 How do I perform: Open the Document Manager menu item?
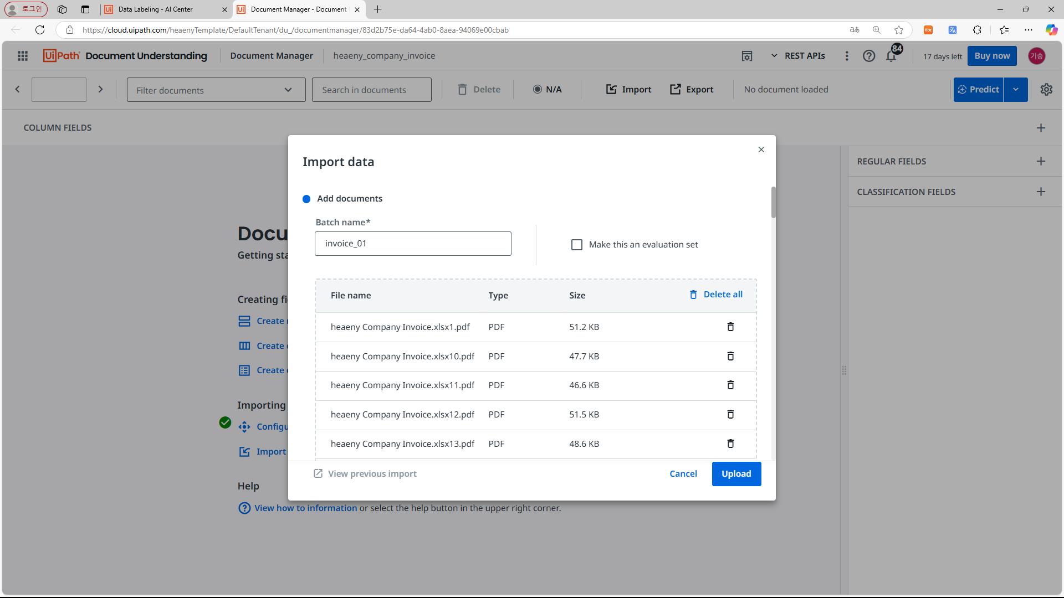click(x=272, y=56)
